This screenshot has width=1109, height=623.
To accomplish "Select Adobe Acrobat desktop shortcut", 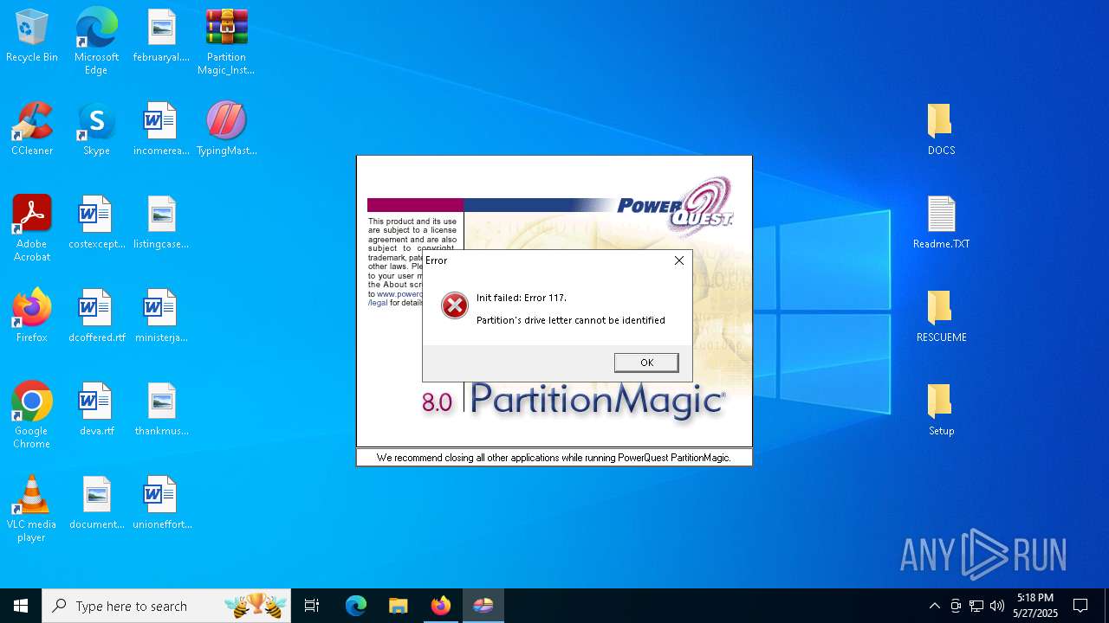I will [32, 228].
